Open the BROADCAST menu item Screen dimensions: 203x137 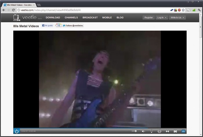click(x=90, y=18)
